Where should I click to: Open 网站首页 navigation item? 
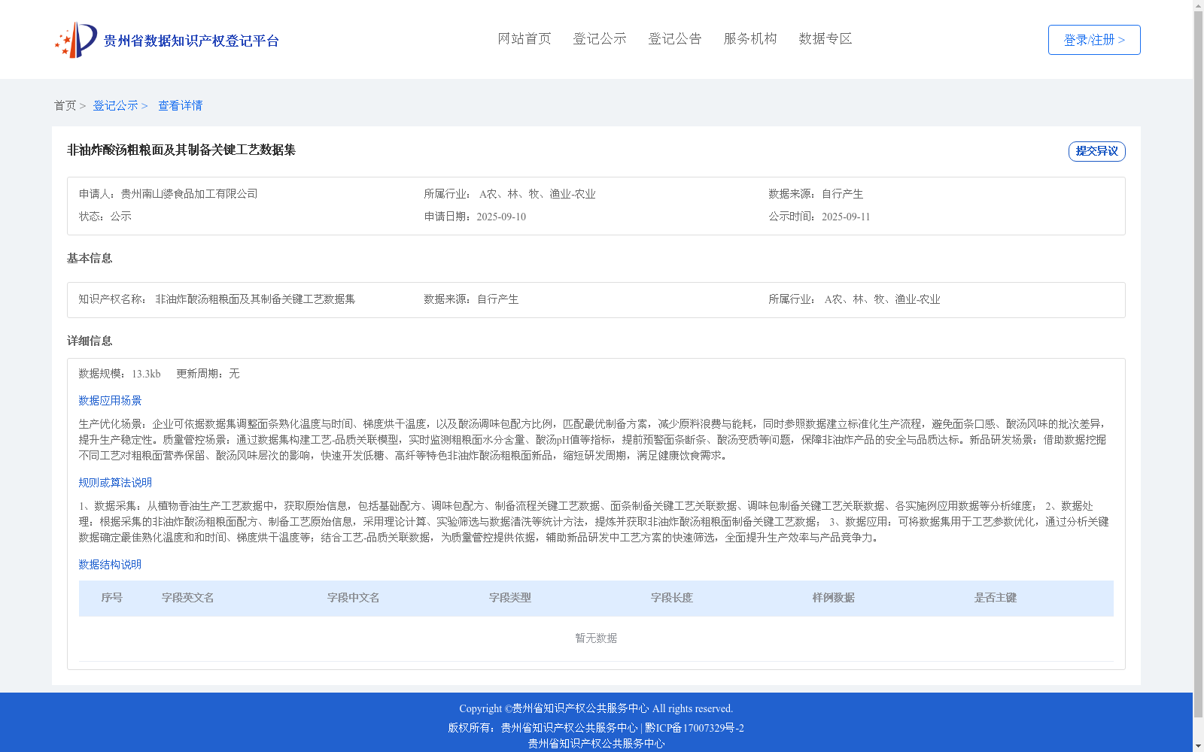524,39
